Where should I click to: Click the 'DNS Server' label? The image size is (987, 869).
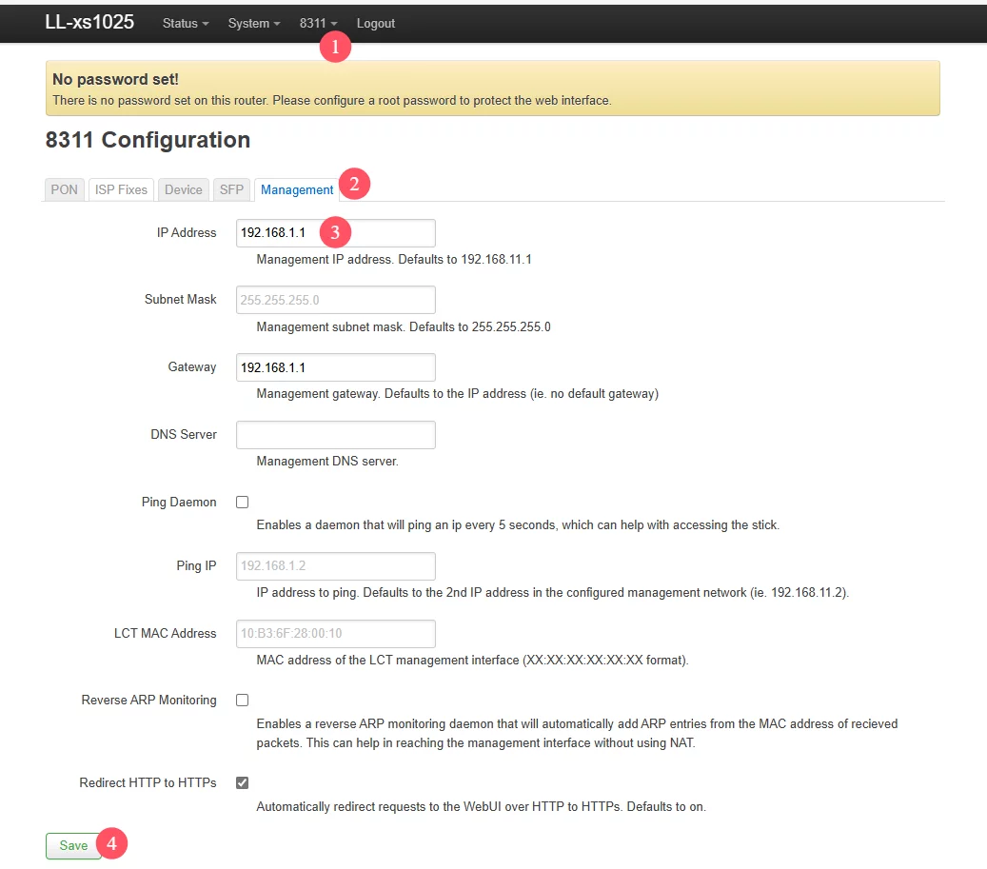[183, 435]
